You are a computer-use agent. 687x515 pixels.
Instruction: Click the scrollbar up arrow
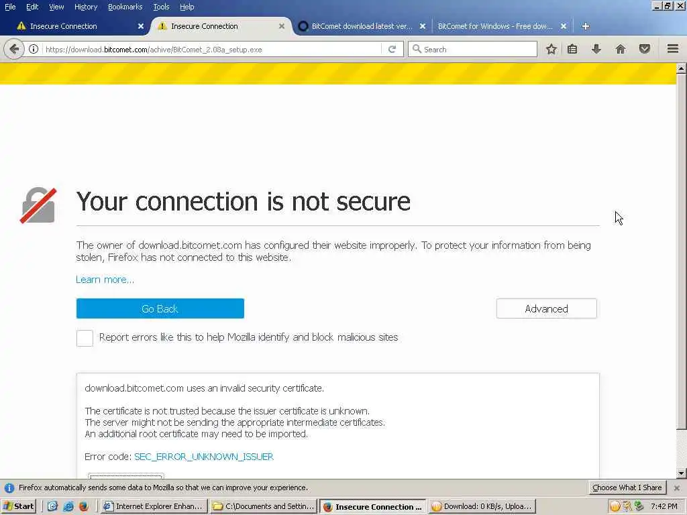tap(682, 68)
